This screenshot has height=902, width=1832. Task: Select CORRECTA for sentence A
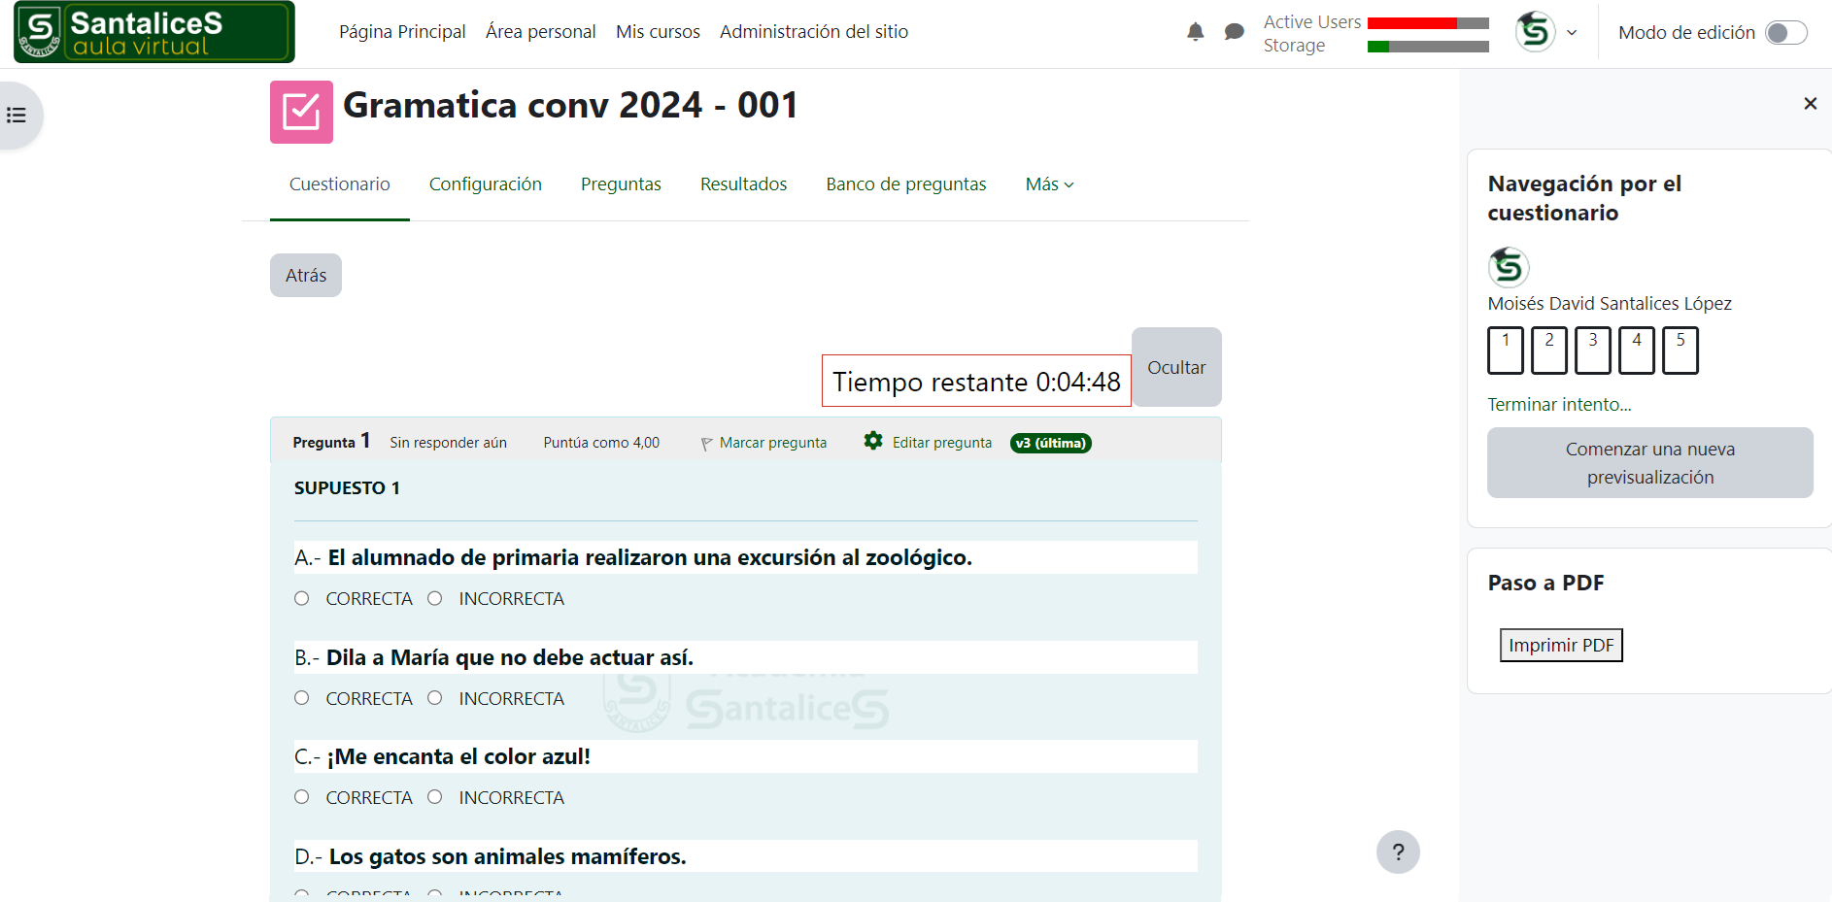pos(302,599)
